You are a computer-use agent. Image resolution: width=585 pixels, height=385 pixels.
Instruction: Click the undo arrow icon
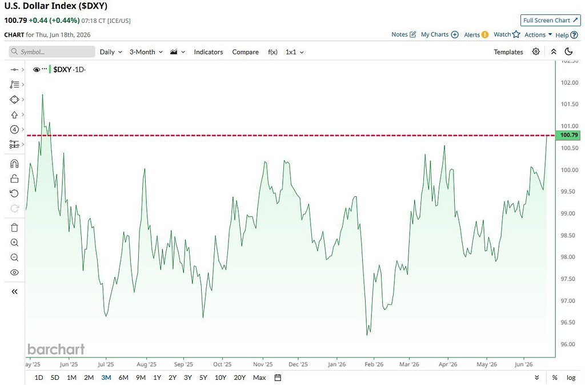(x=14, y=193)
